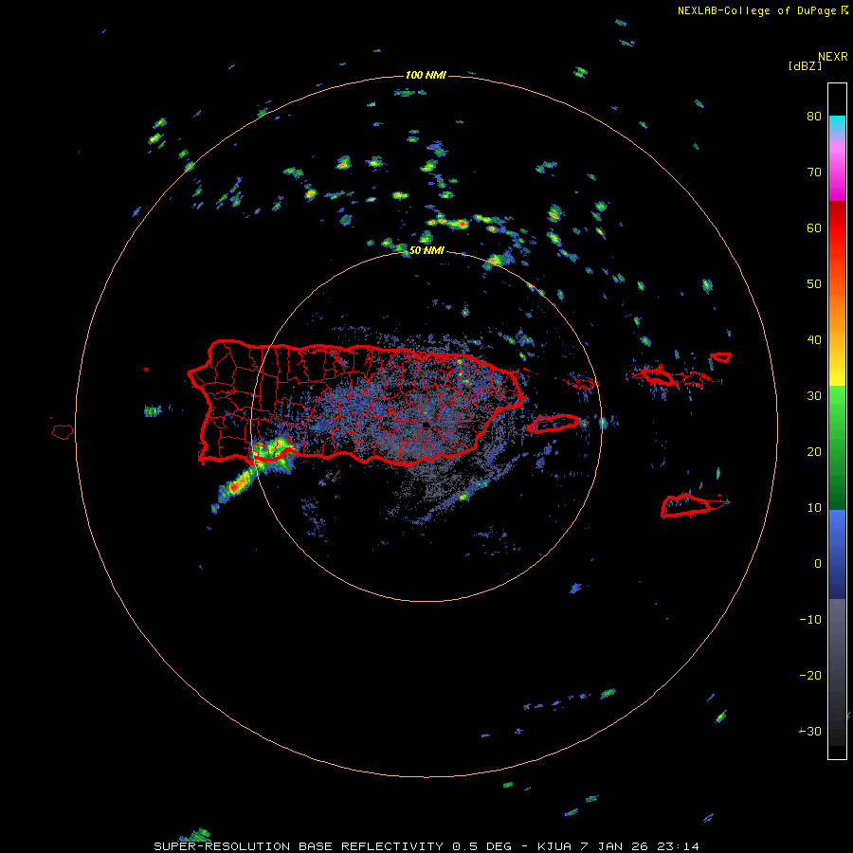Click the 20 dBZ scale value

(x=814, y=452)
